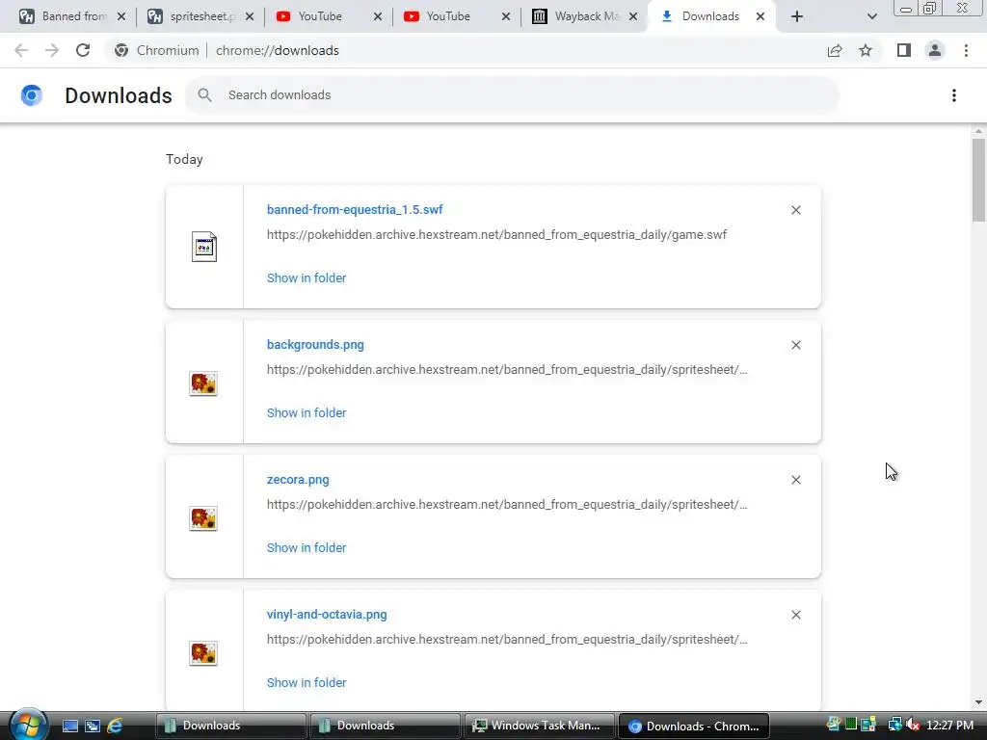This screenshot has height=740, width=987.
Task: Click the page vertical scrollbar thumb
Action: [x=978, y=180]
